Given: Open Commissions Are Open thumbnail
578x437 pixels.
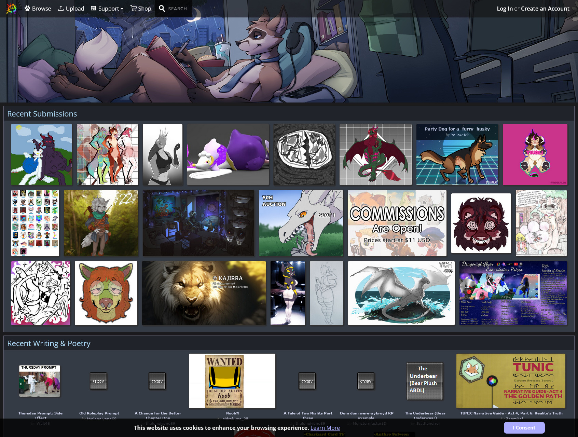Looking at the screenshot, I should [397, 223].
